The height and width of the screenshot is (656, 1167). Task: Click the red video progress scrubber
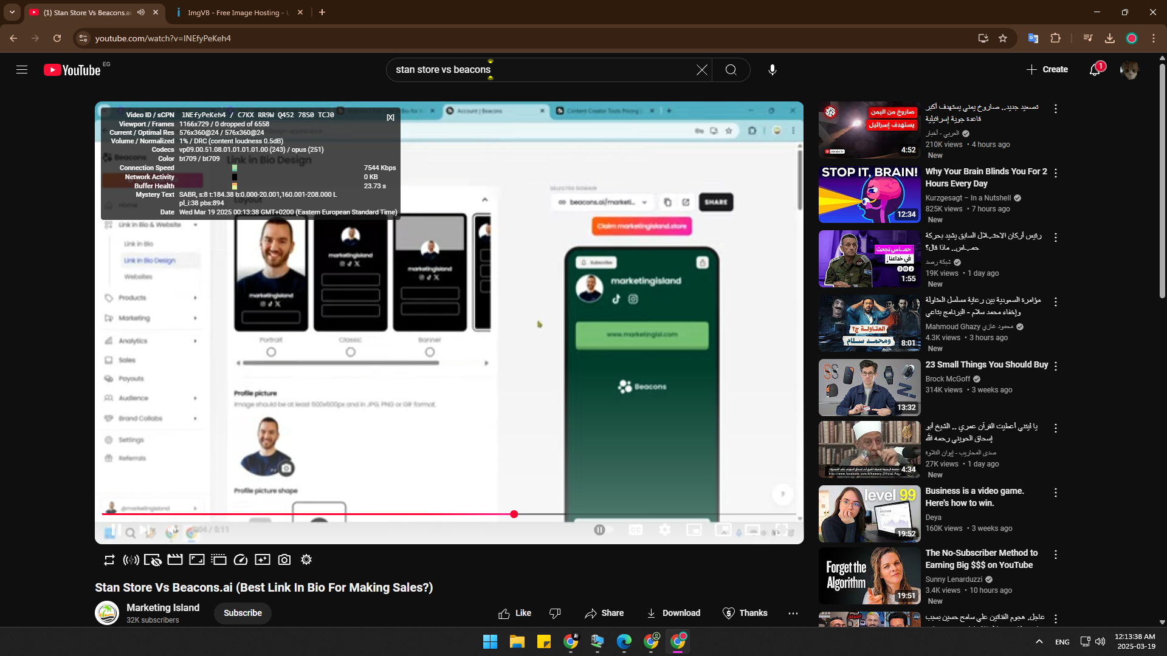(514, 514)
